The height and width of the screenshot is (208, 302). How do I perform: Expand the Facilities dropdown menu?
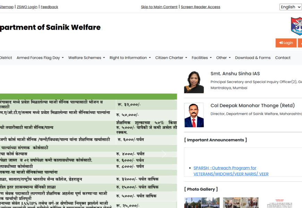[201, 58]
